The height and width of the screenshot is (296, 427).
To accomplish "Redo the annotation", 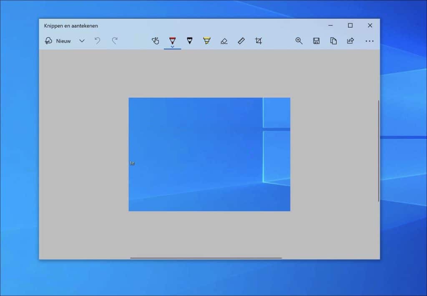I will (115, 41).
